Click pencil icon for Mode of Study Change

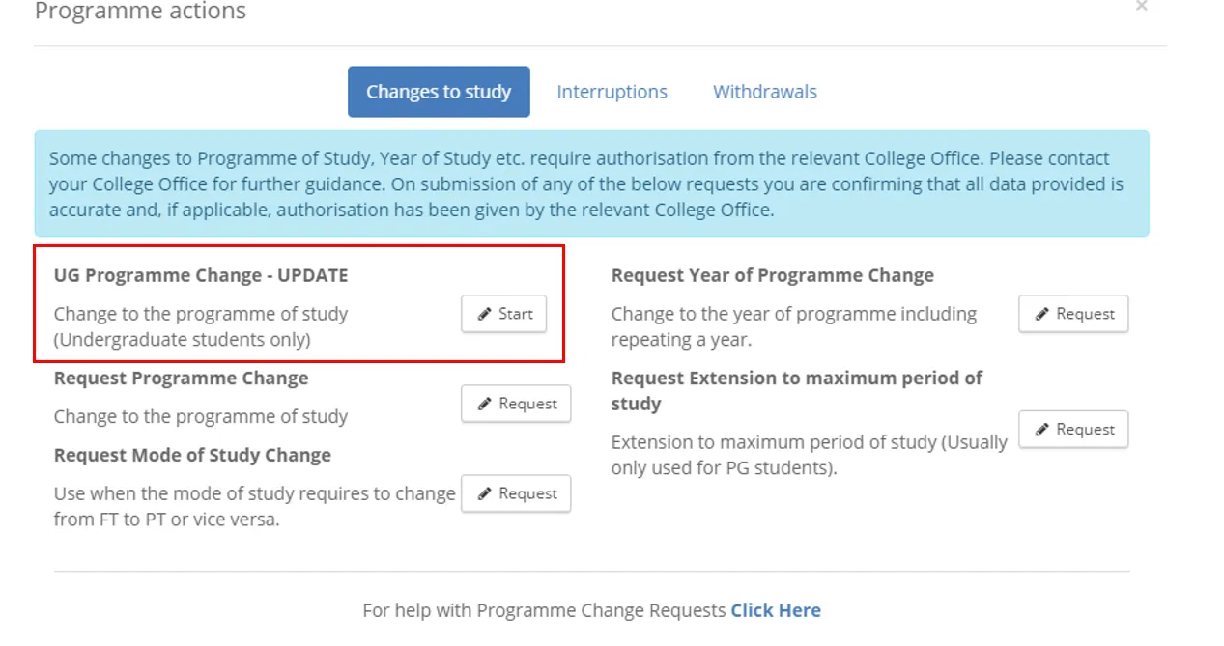484,493
